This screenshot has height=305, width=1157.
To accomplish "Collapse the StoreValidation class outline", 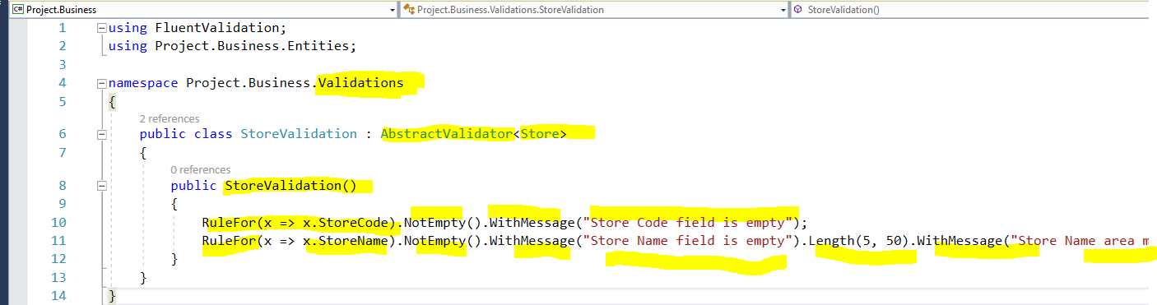I will (101, 134).
